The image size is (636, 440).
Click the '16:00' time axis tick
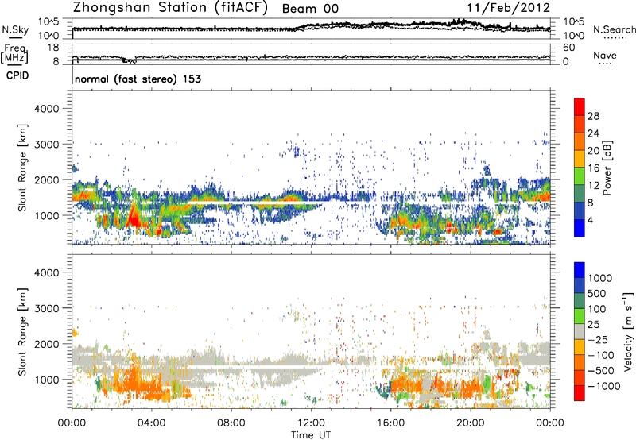point(390,423)
